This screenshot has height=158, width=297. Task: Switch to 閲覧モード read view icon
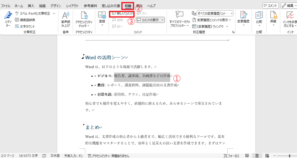(x=247, y=156)
